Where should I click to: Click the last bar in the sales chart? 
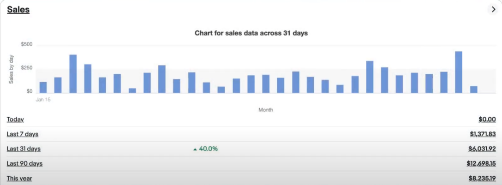pos(473,90)
